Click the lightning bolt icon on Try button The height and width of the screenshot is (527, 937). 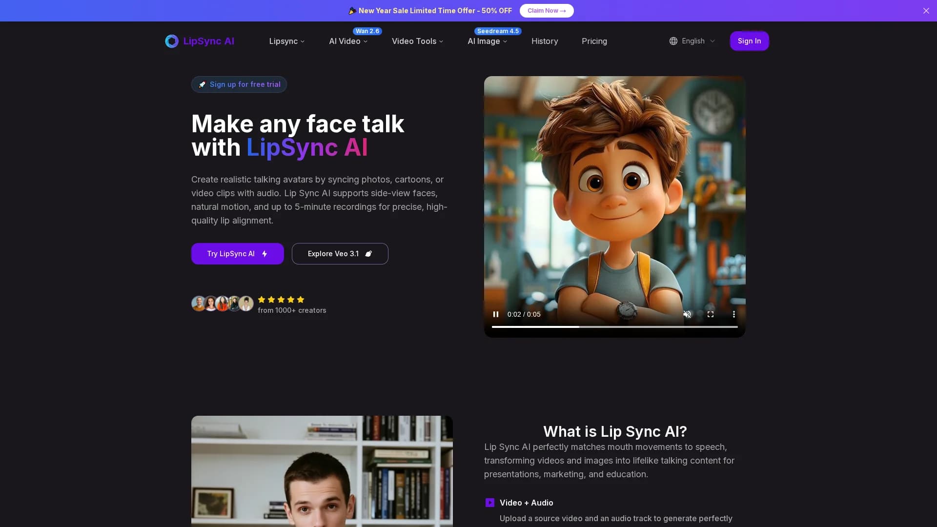point(265,254)
